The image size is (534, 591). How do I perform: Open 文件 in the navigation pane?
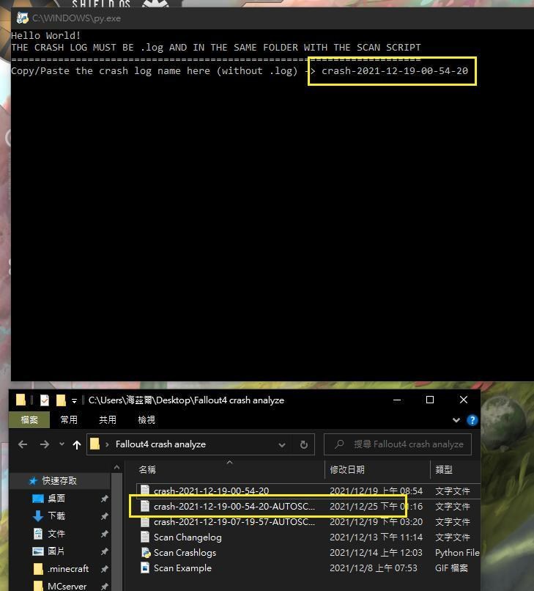tap(56, 533)
